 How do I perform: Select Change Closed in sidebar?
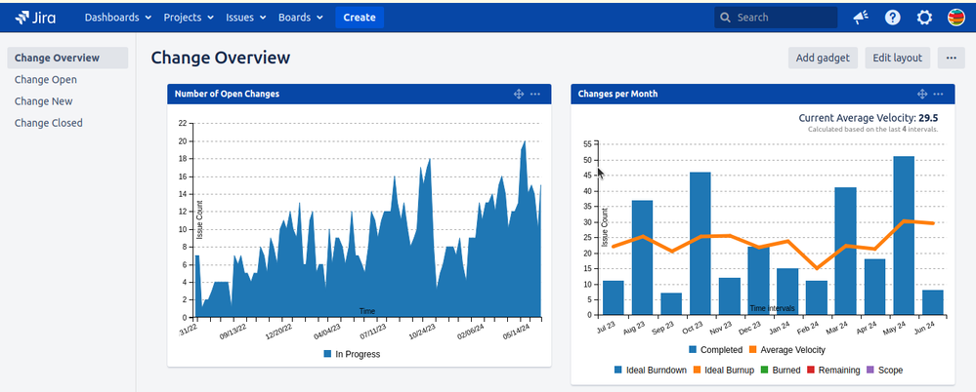tap(49, 123)
